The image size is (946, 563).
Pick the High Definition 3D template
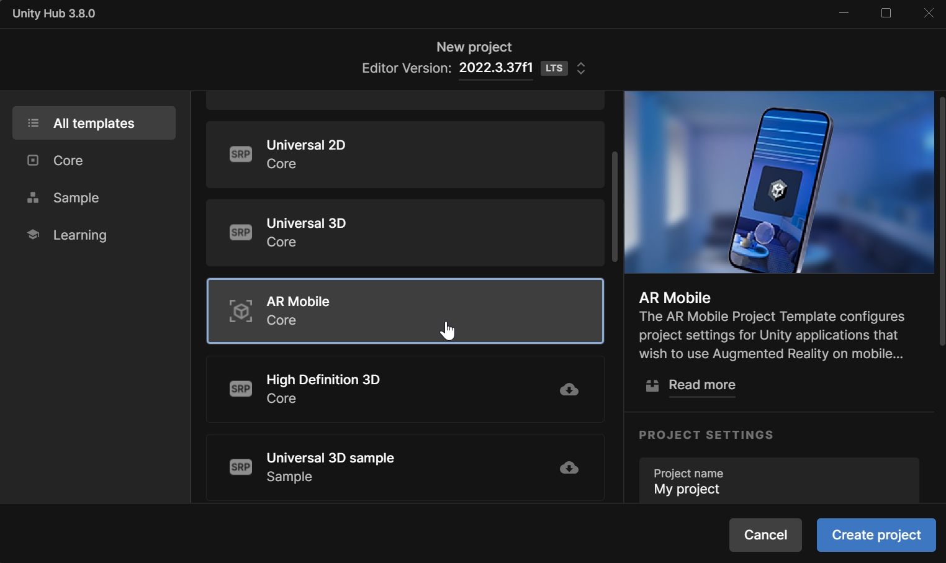point(405,389)
